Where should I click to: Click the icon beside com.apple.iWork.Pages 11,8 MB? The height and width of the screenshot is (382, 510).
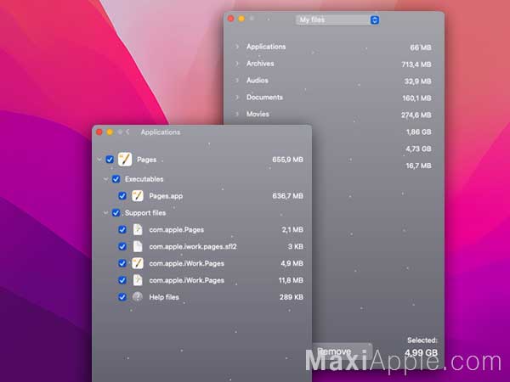[x=138, y=280]
